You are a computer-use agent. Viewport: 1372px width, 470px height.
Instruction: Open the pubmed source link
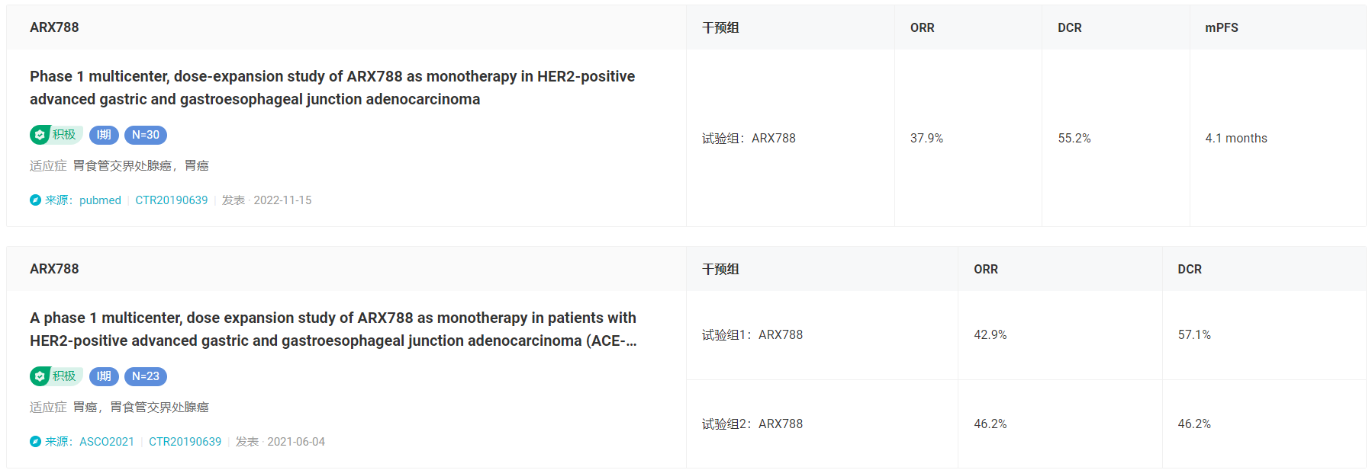pyautogui.click(x=100, y=200)
